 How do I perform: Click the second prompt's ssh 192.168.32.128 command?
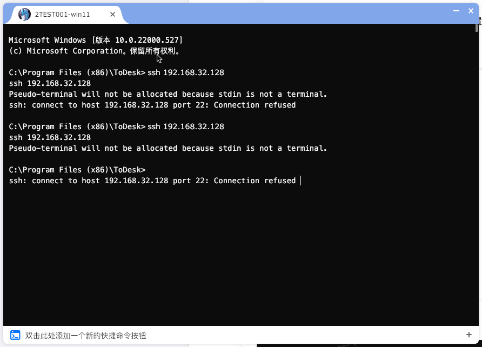point(185,126)
